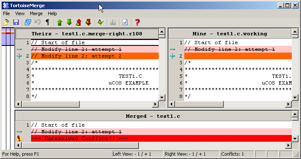Image resolution: width=301 pixels, height=159 pixels.
Task: Select the empty orange line 2 in Mine
Action: tap(238, 56)
